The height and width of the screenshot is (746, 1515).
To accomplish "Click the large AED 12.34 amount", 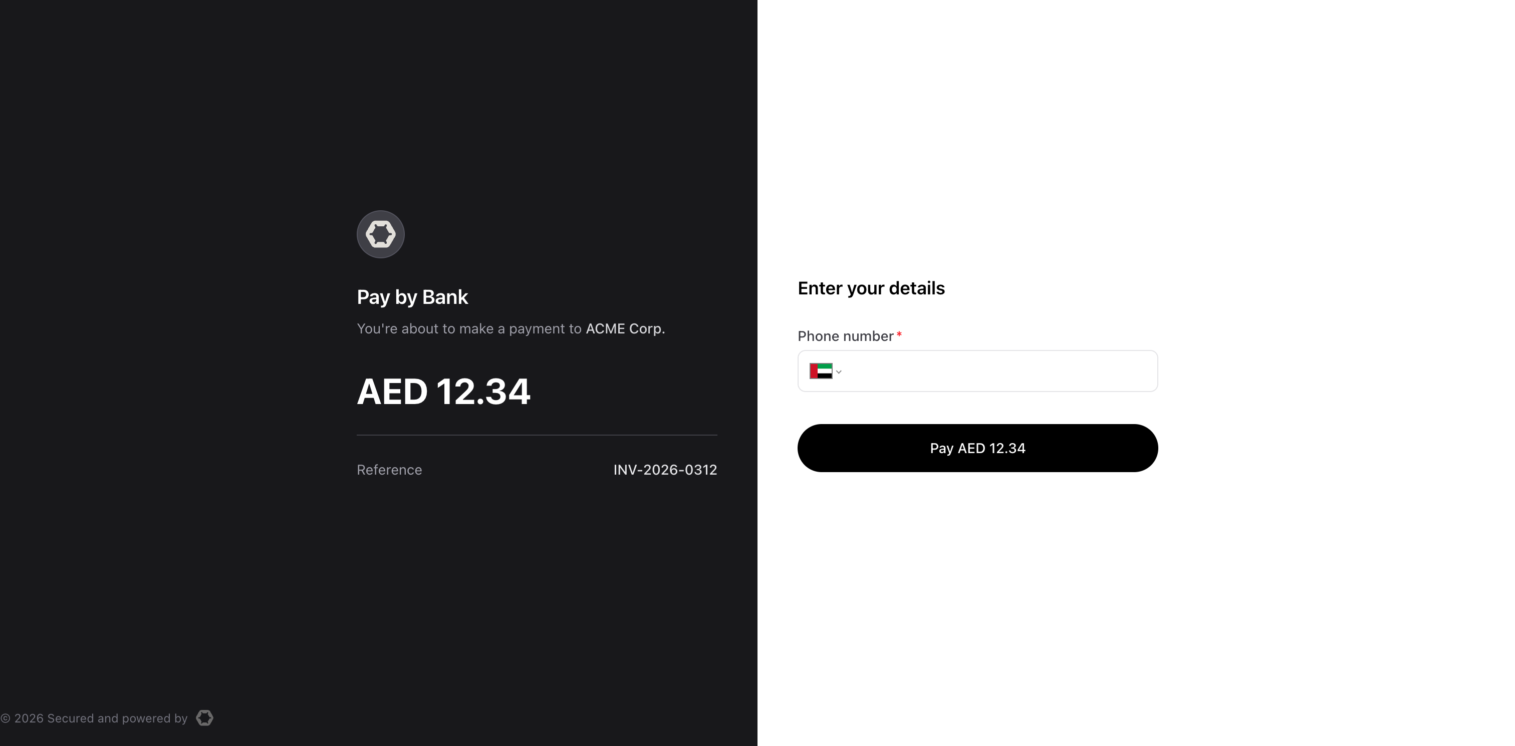I will (x=443, y=392).
